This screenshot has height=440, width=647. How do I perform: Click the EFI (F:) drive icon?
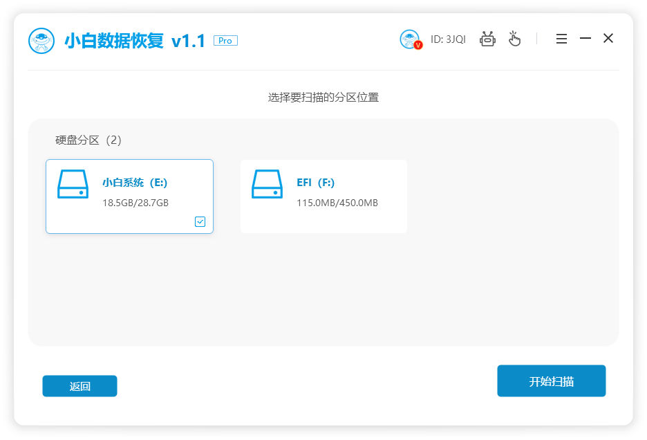[267, 185]
